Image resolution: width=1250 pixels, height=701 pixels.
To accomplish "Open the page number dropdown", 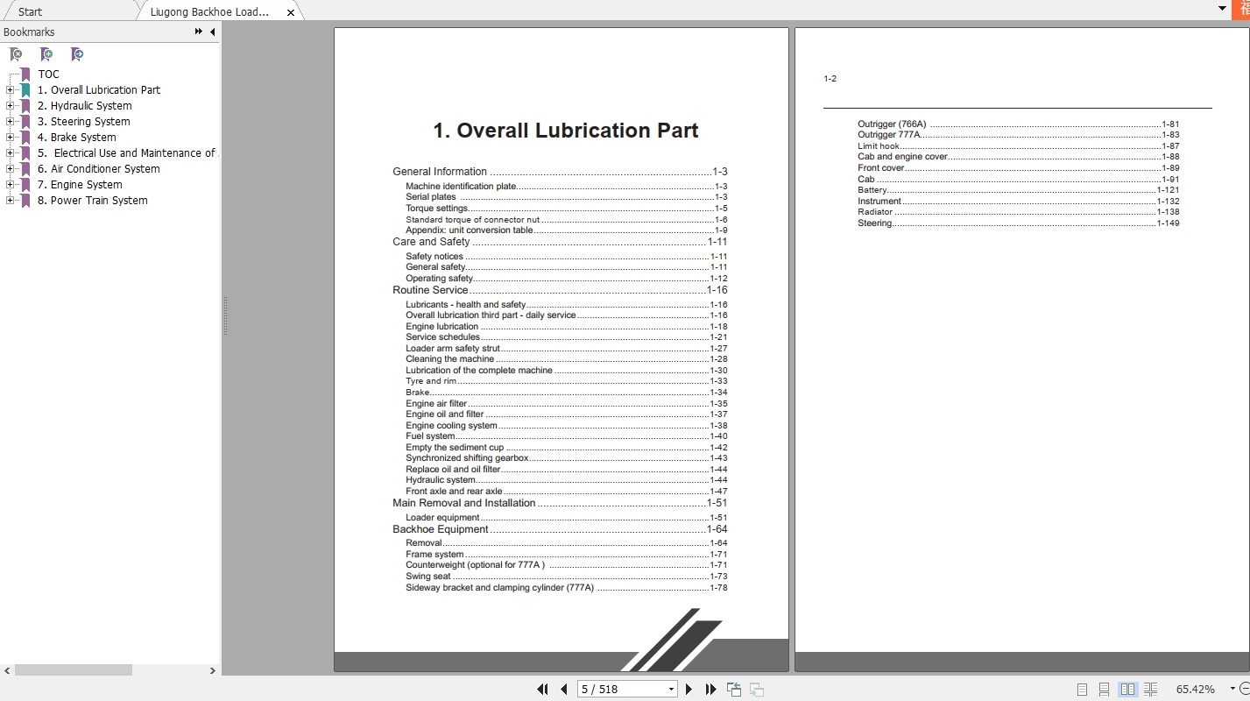I will click(x=671, y=690).
